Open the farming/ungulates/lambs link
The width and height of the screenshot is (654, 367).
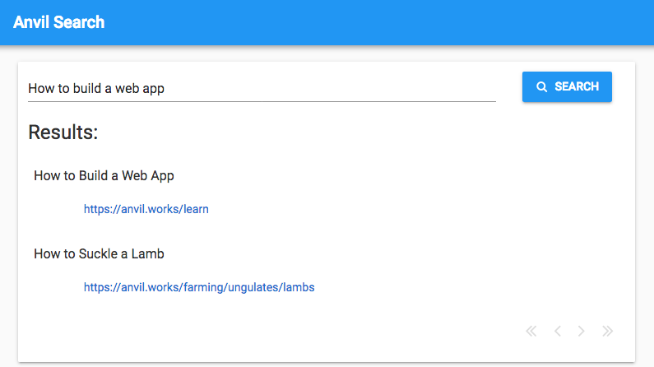tap(199, 287)
